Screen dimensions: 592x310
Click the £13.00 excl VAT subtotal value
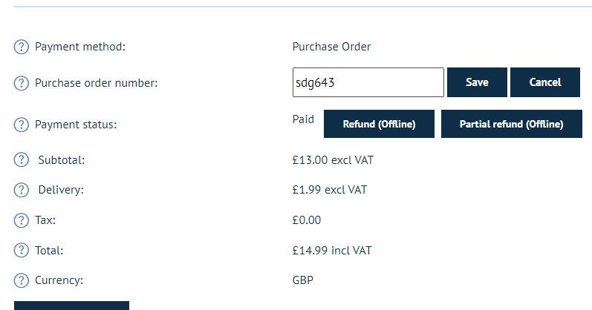333,160
